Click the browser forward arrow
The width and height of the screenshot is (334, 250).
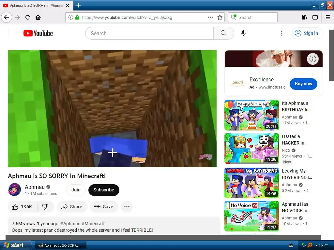[17, 17]
